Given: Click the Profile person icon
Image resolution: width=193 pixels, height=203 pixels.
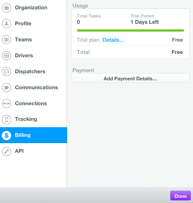Looking at the screenshot, I should pos(6,23).
